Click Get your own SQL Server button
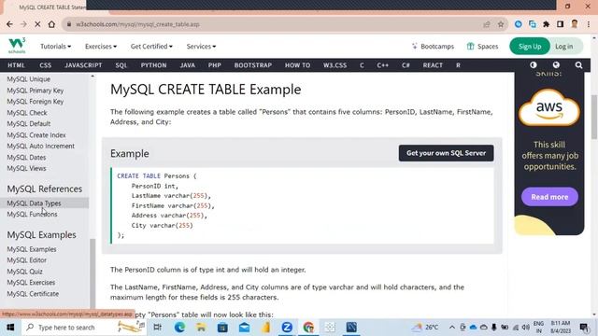Viewport: 598px width, 336px height. [447, 153]
